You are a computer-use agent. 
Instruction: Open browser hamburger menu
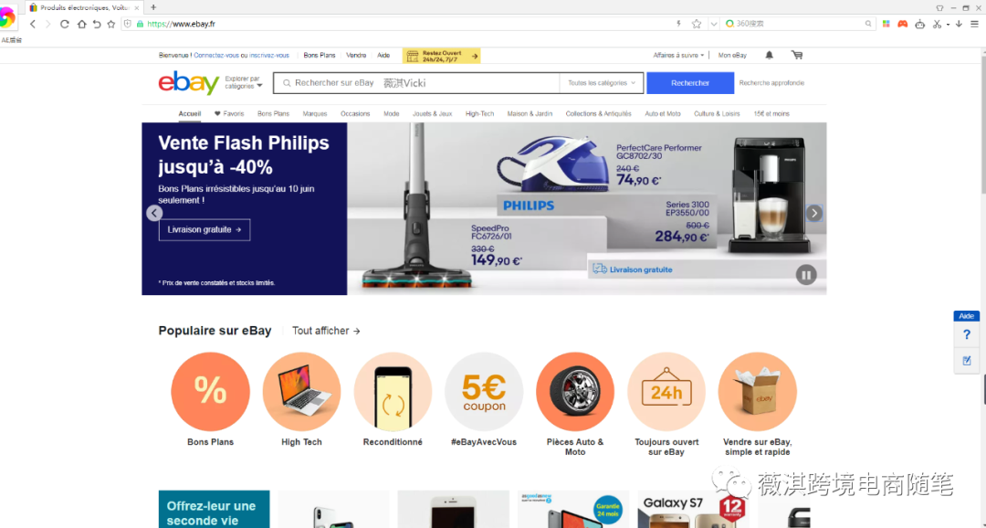(x=975, y=24)
